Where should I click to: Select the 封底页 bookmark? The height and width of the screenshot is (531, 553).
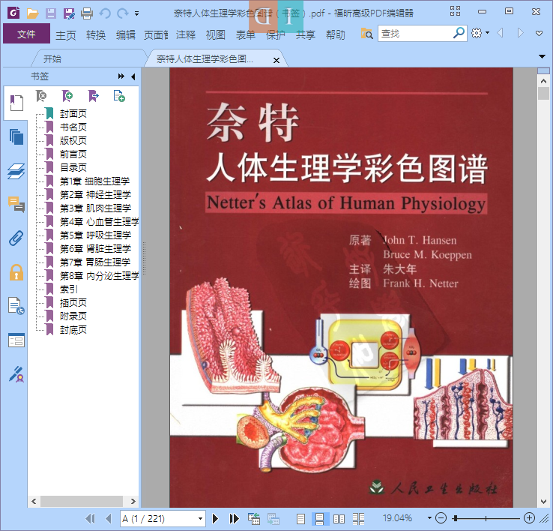pos(73,330)
